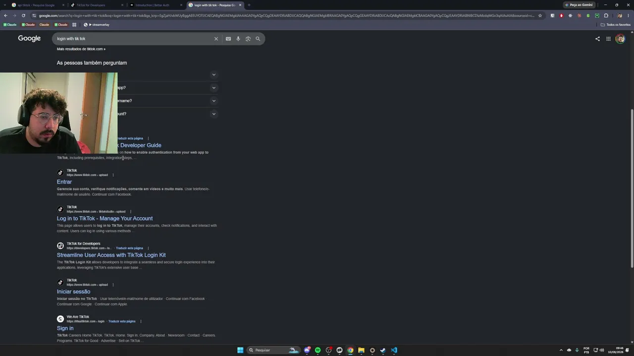634x356 pixels.
Task: Open Visual Studio Code from the taskbar
Action: tap(394, 350)
